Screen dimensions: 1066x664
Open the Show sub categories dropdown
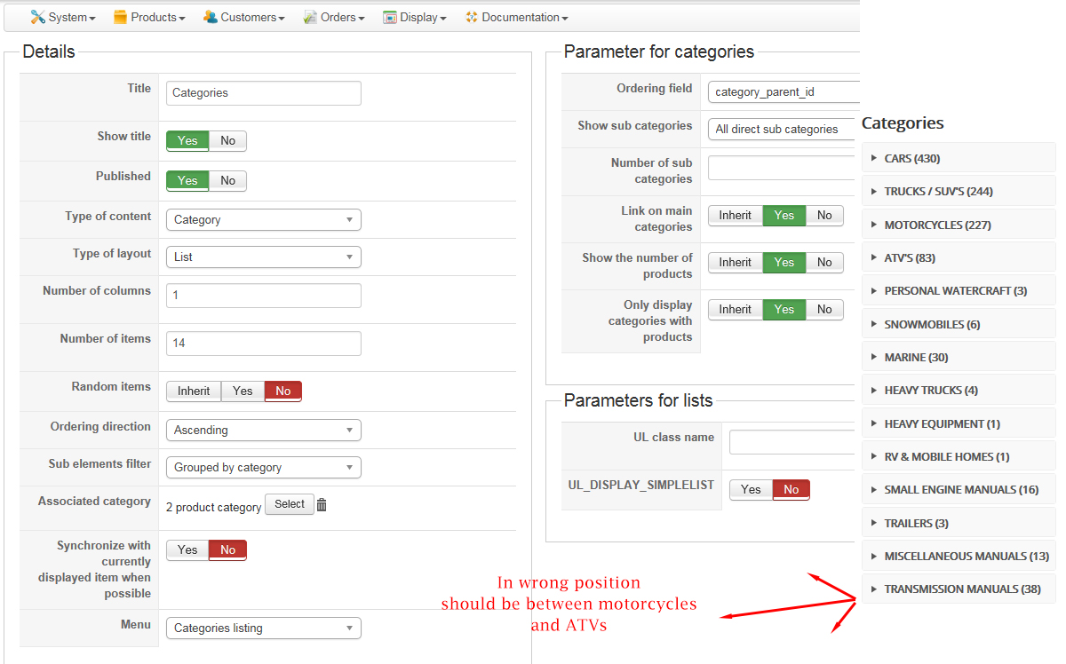click(x=784, y=129)
